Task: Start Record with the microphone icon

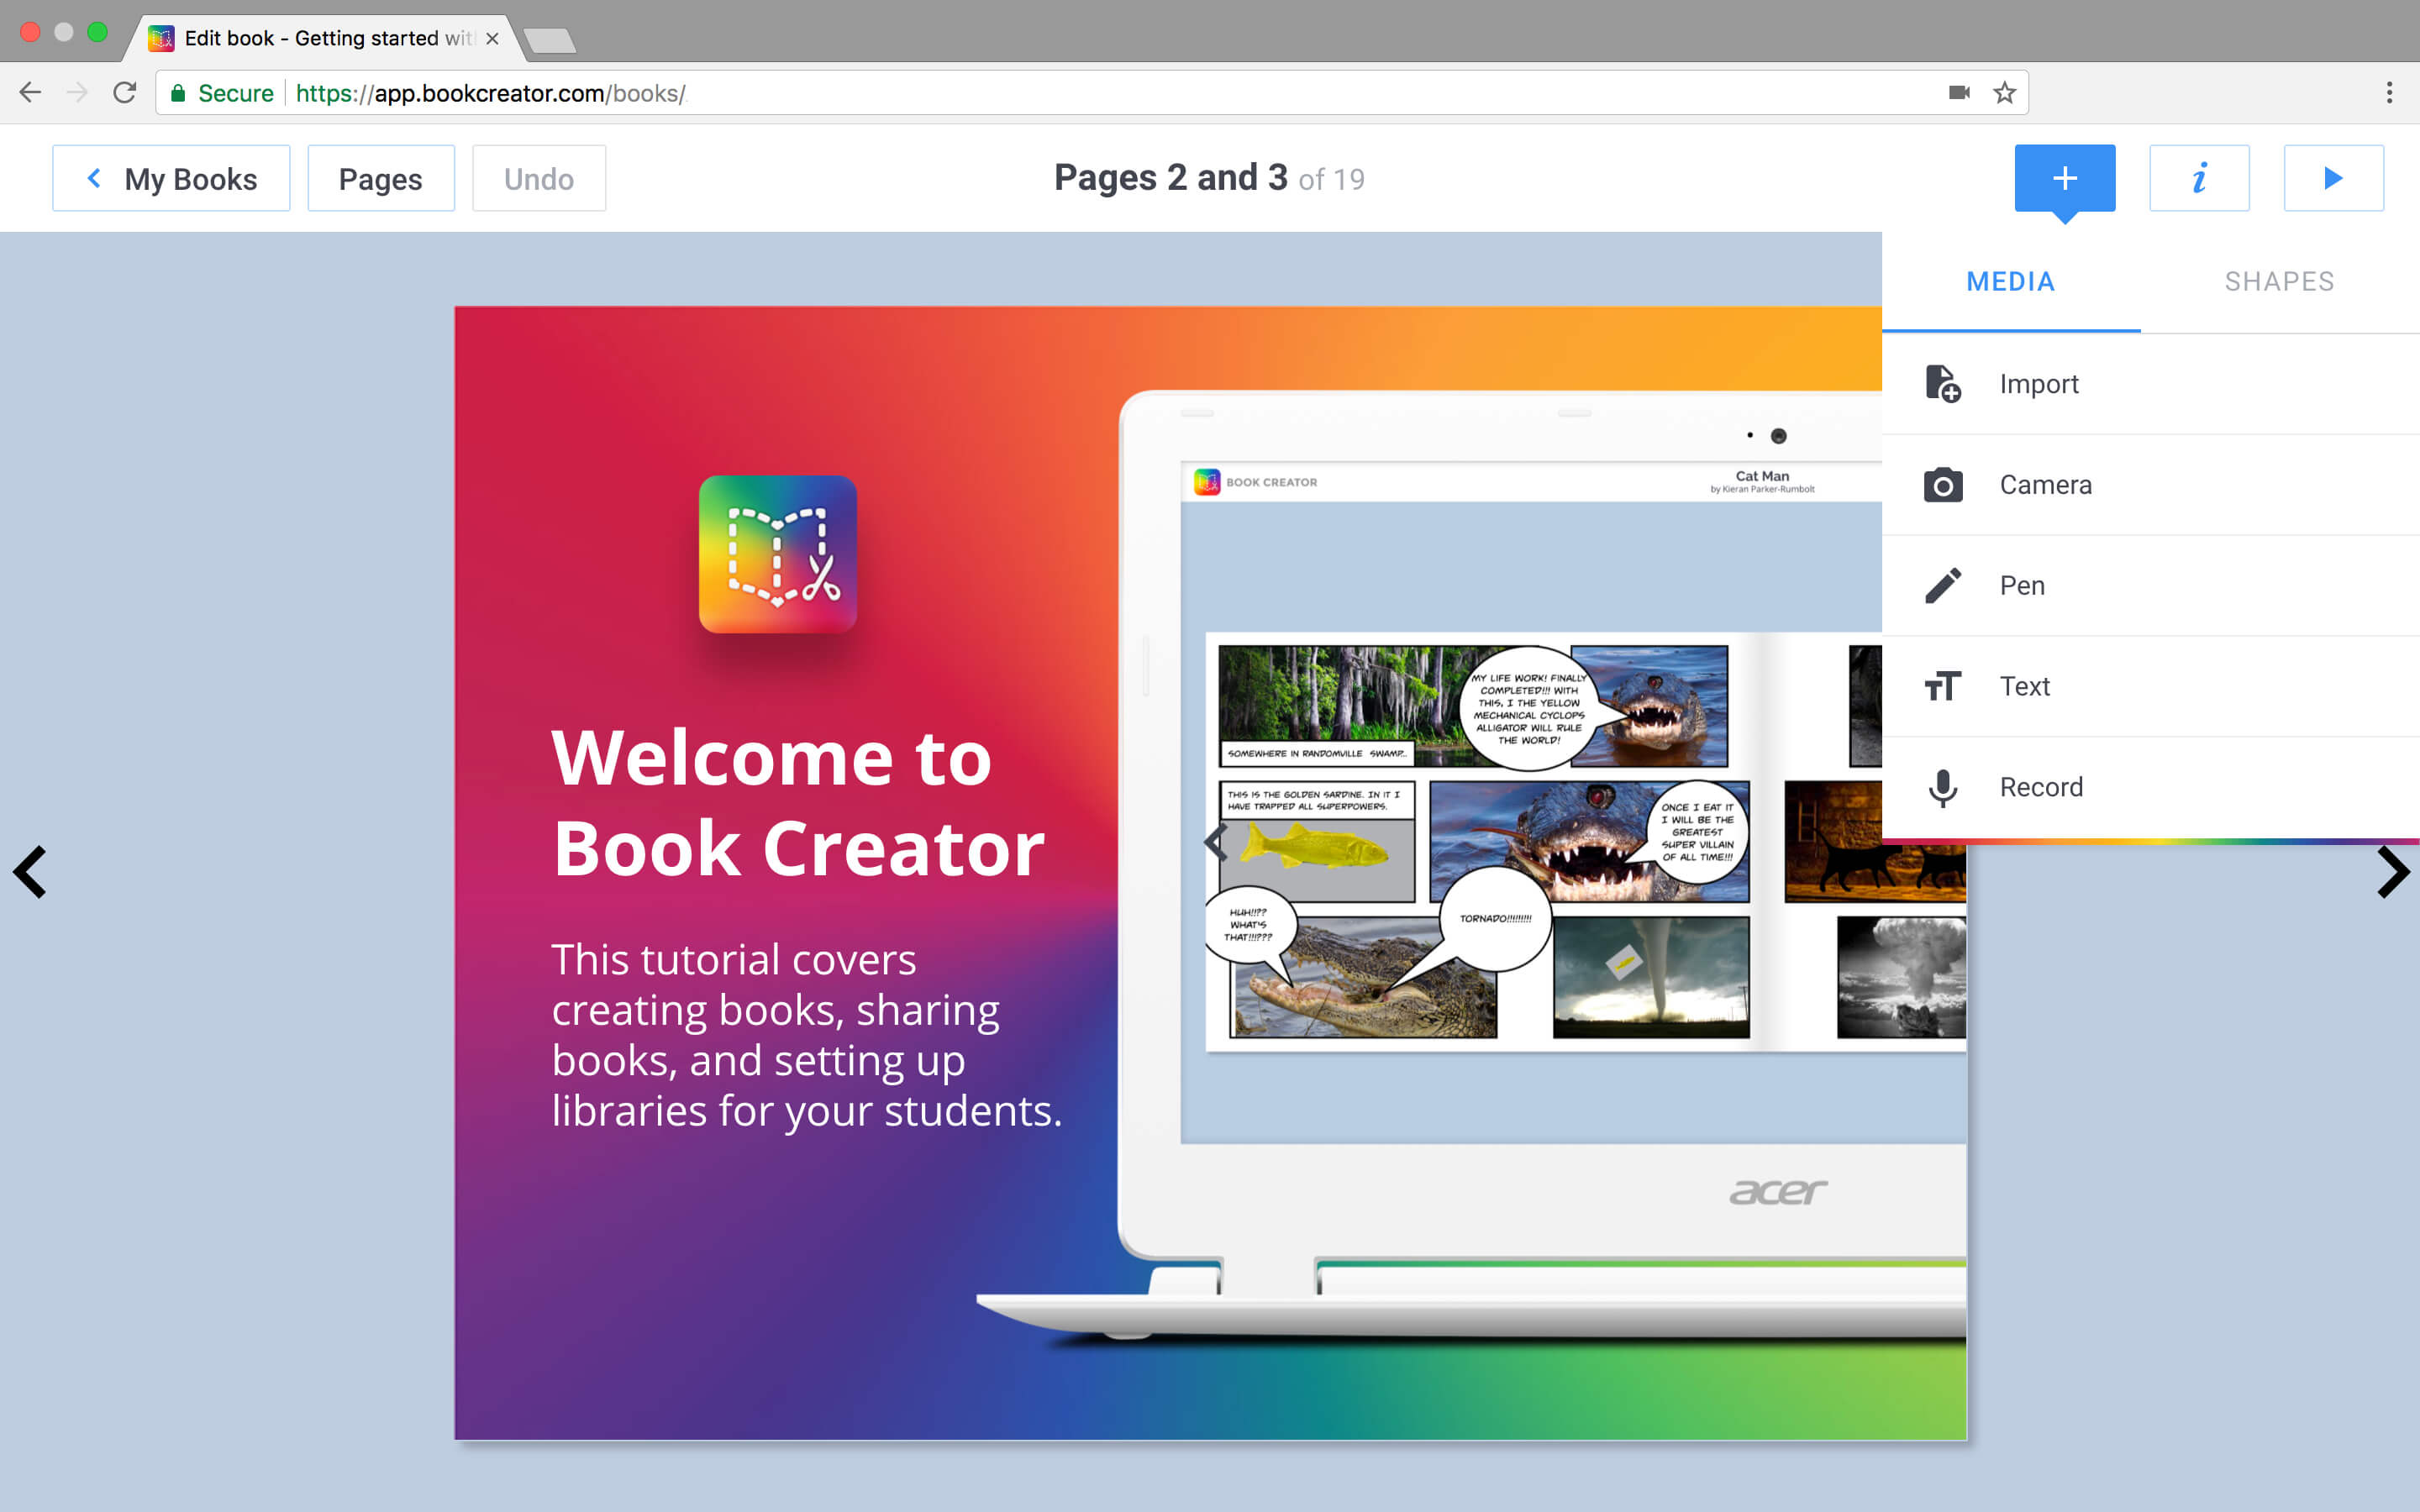Action: click(x=1942, y=788)
